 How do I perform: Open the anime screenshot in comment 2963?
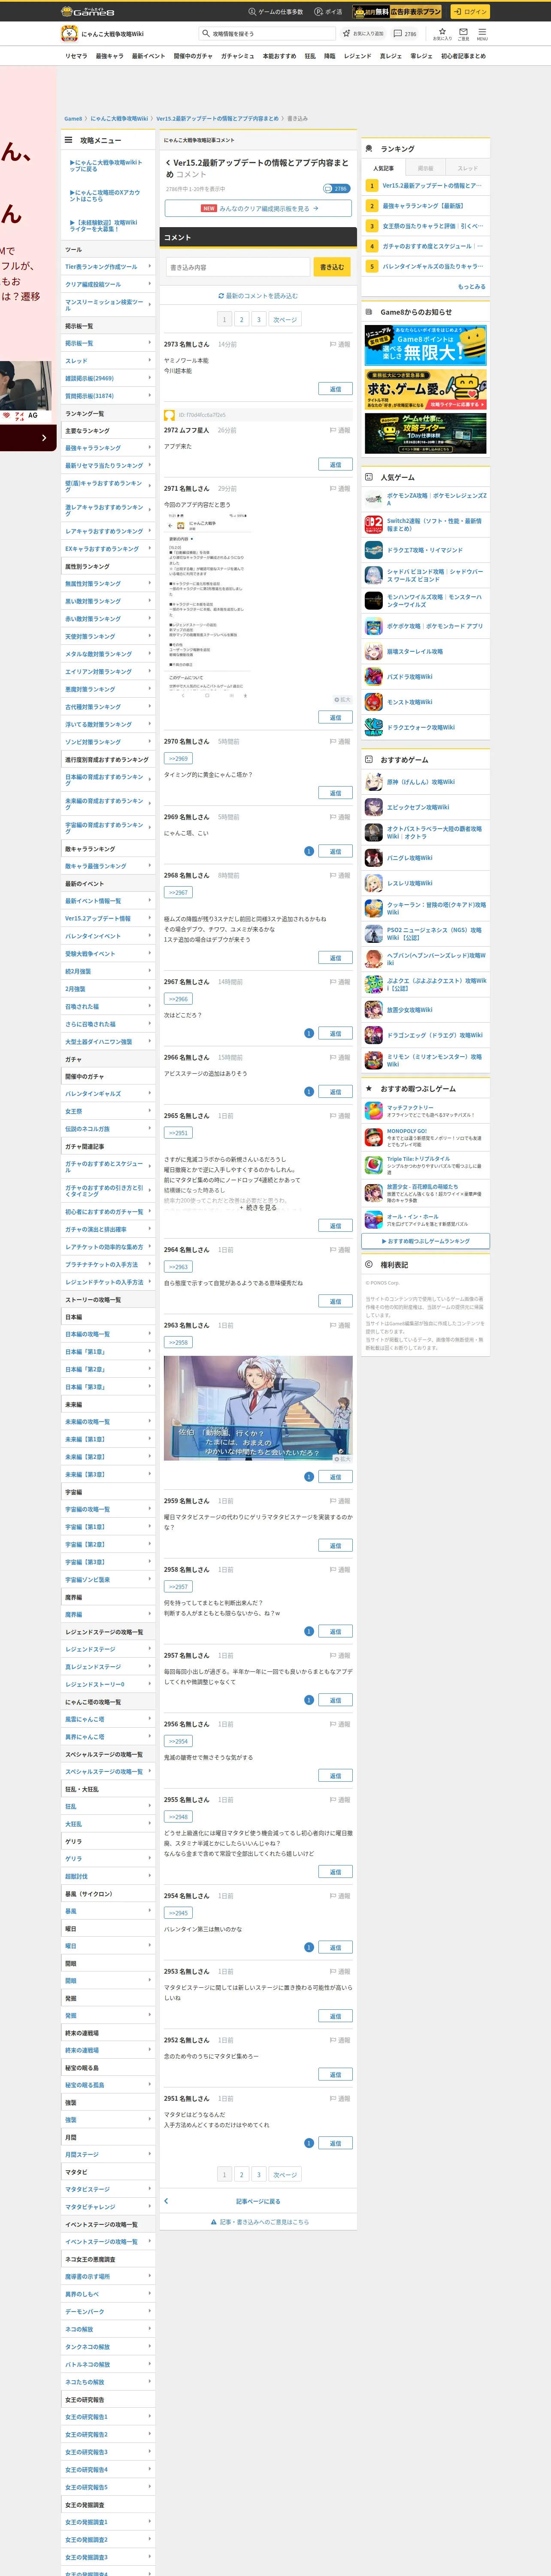coord(258,1408)
